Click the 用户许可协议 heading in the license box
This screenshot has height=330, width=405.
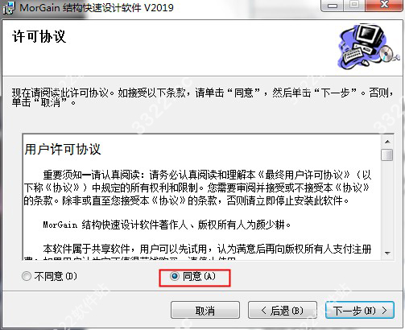point(63,149)
